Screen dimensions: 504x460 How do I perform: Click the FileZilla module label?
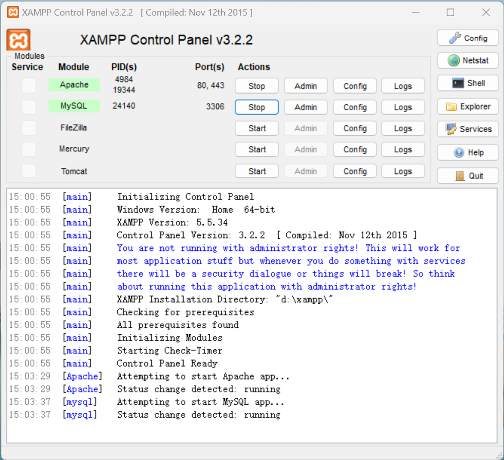click(73, 128)
